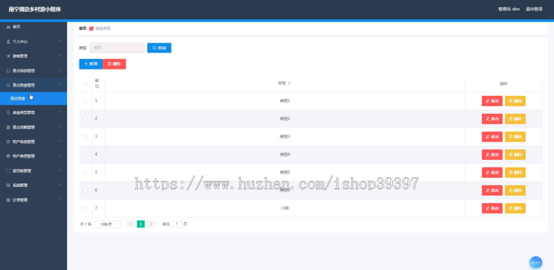This screenshot has width=554, height=270.
Task: Check the checkbox for row 2
Action: pos(85,119)
